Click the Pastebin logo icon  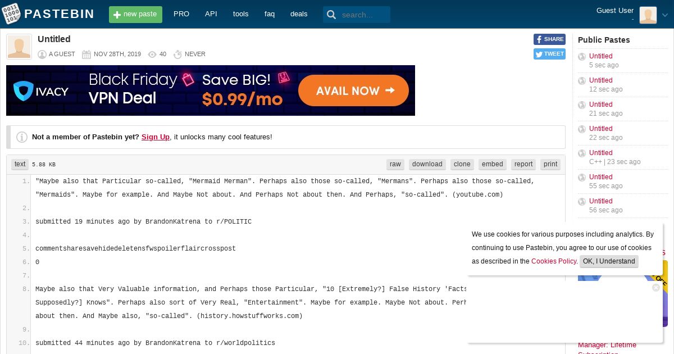11,14
